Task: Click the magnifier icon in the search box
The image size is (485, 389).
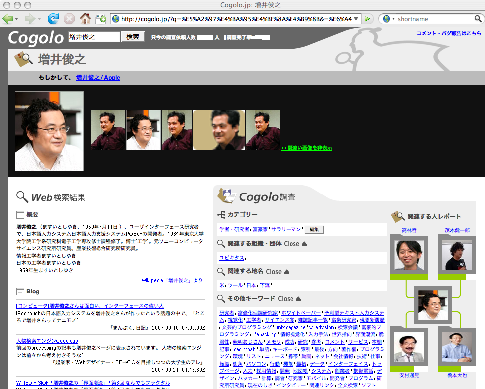Action: click(478, 19)
